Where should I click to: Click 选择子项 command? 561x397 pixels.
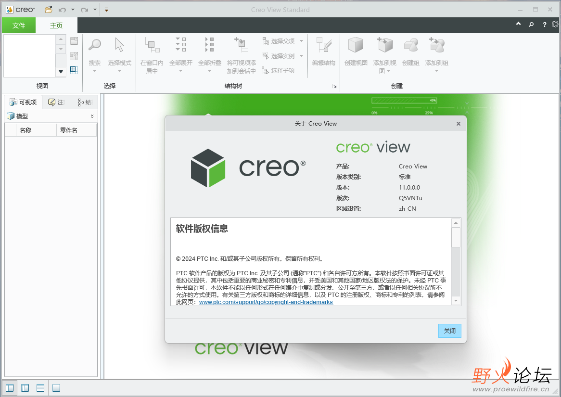click(279, 71)
